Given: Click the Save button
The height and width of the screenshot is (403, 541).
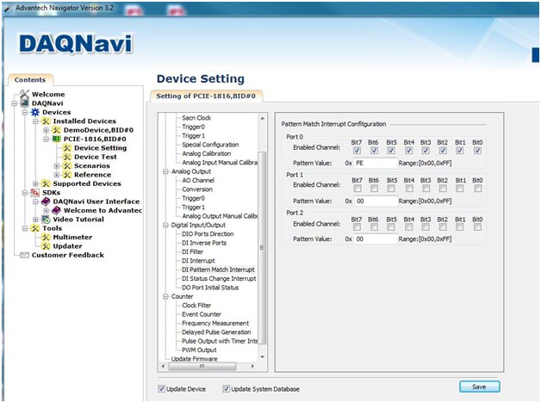Looking at the screenshot, I should [x=479, y=387].
